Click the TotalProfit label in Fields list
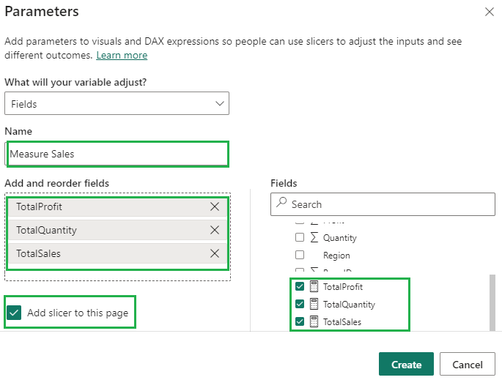Screen dimensions: 502x380 (x=343, y=286)
